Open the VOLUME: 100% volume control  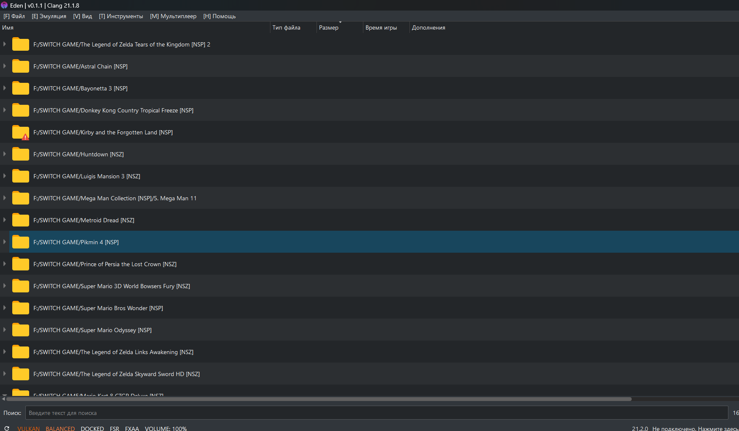pyautogui.click(x=166, y=428)
